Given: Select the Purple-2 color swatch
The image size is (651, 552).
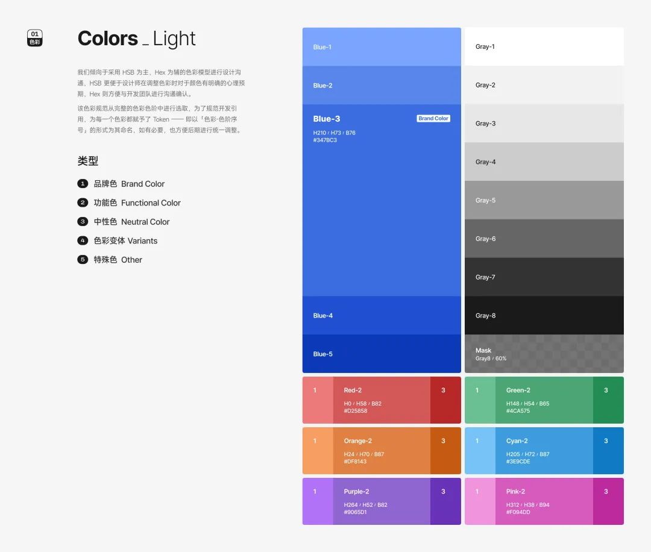Looking at the screenshot, I should tap(382, 501).
